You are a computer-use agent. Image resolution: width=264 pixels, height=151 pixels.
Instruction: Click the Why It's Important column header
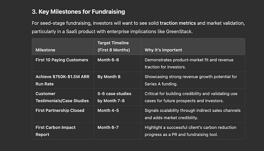163,50
